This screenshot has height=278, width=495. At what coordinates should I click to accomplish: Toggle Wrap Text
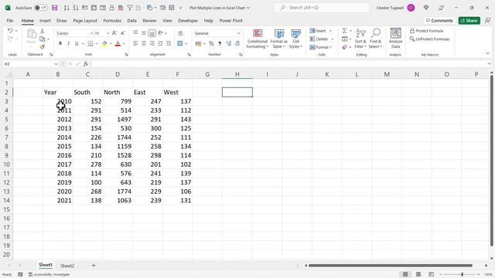pos(180,33)
